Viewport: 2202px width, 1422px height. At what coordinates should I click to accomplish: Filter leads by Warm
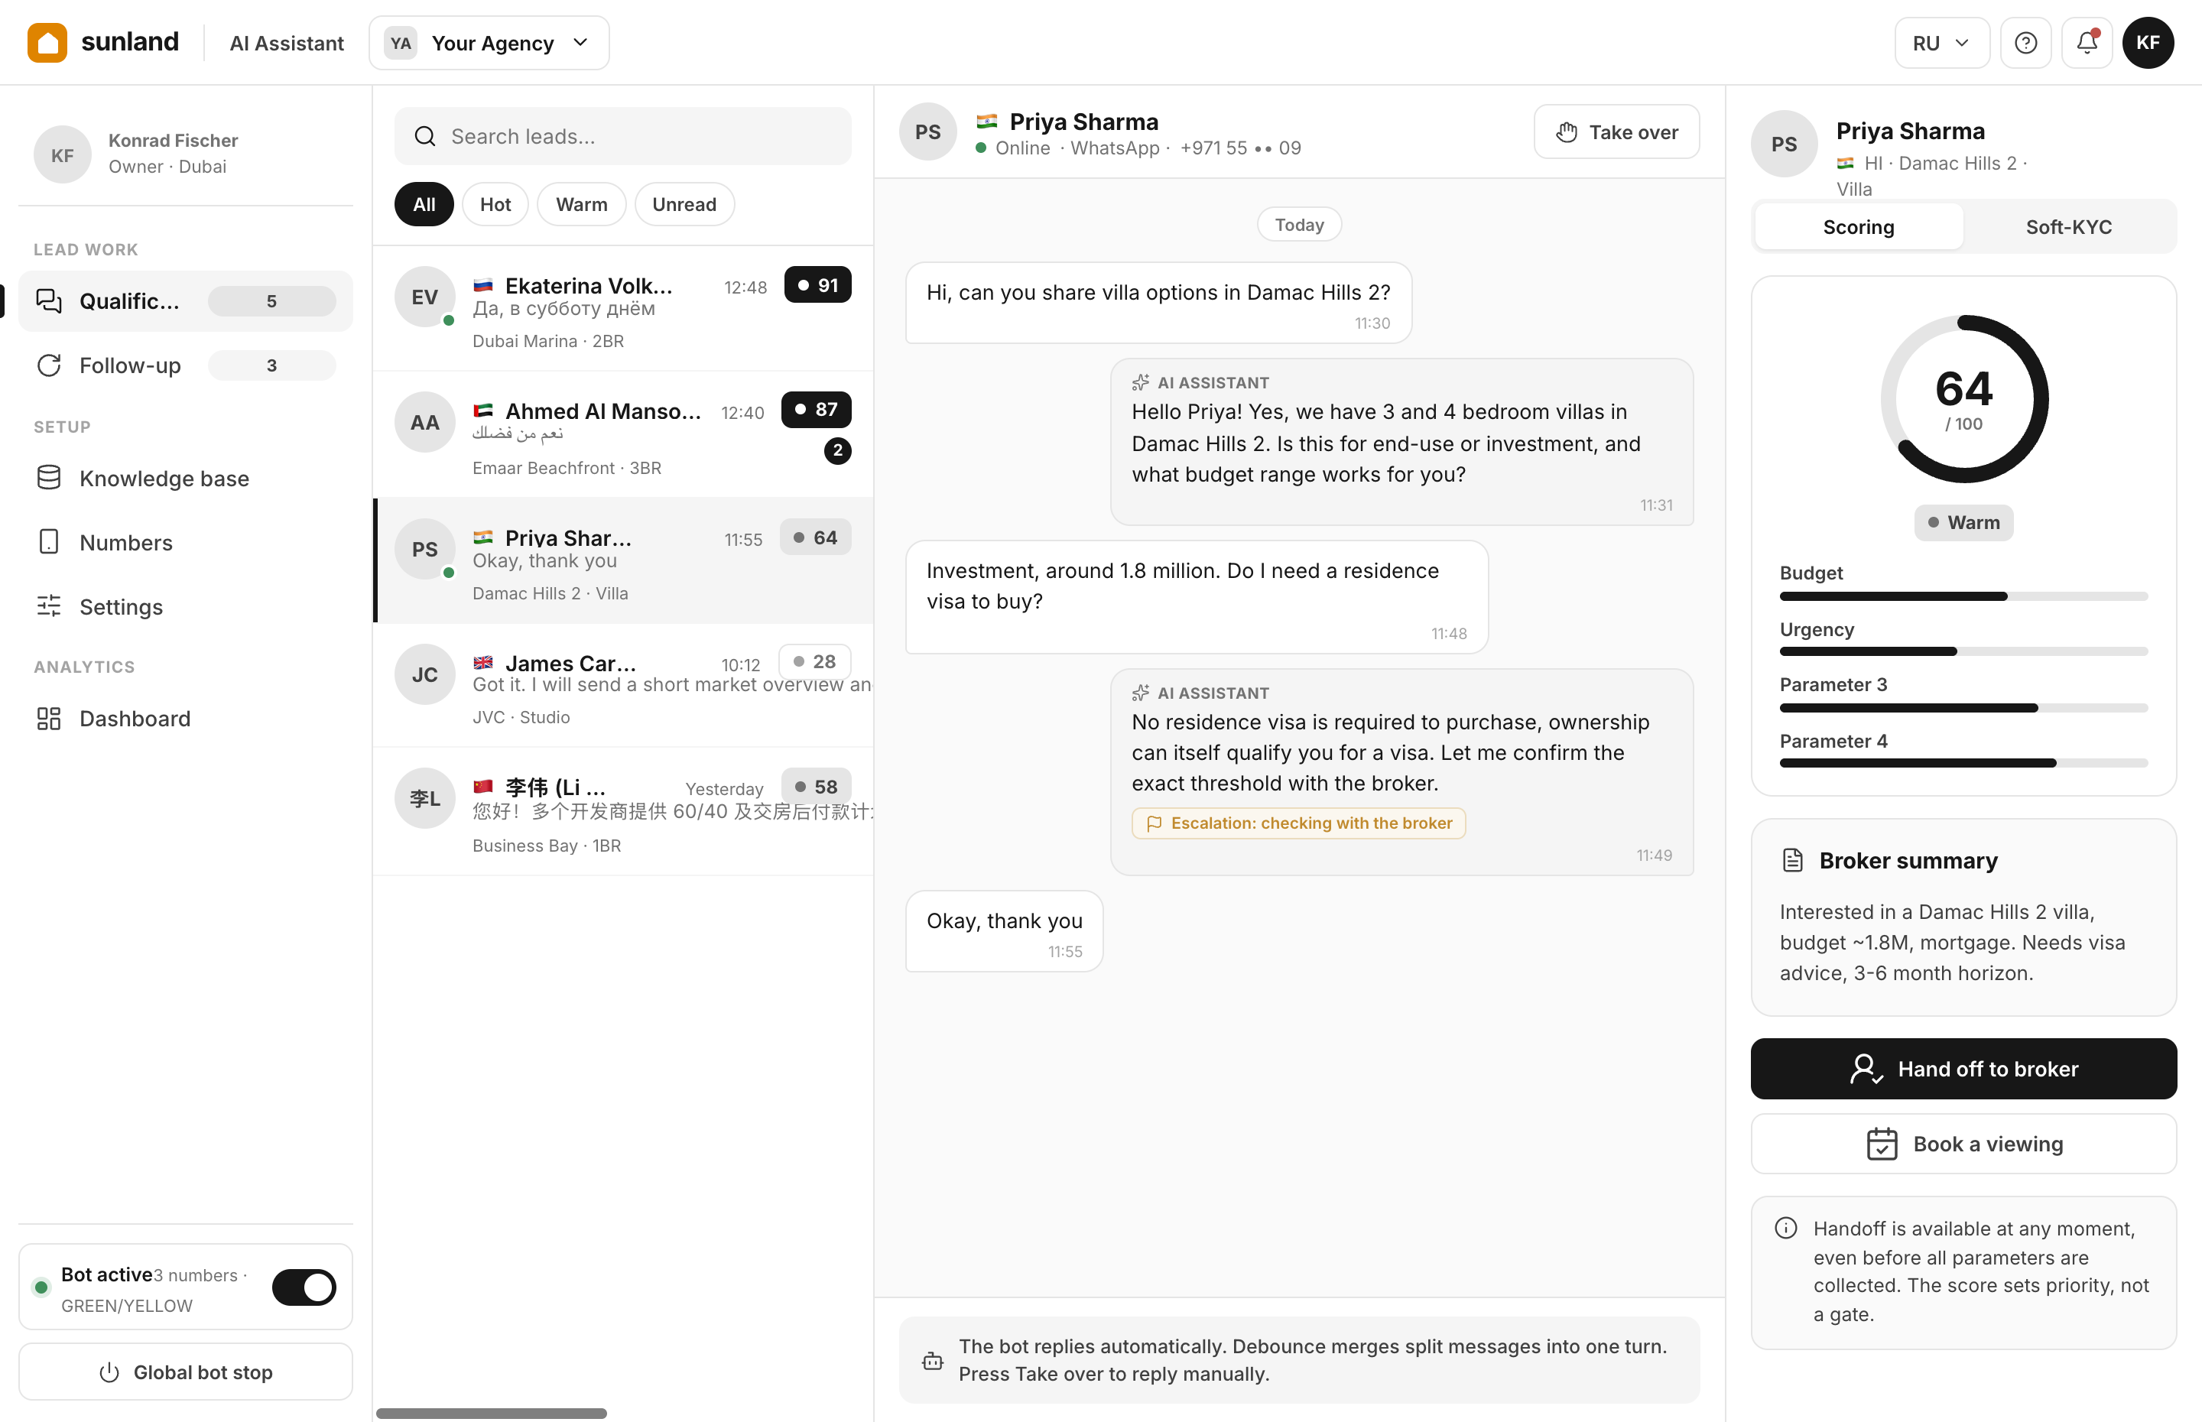click(582, 204)
